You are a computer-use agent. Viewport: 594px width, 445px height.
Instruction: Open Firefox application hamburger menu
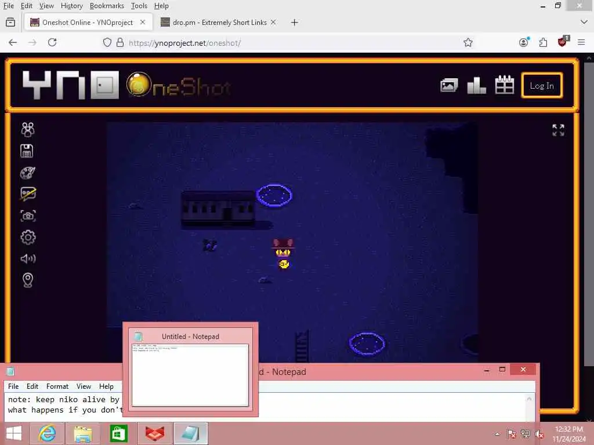click(x=581, y=42)
